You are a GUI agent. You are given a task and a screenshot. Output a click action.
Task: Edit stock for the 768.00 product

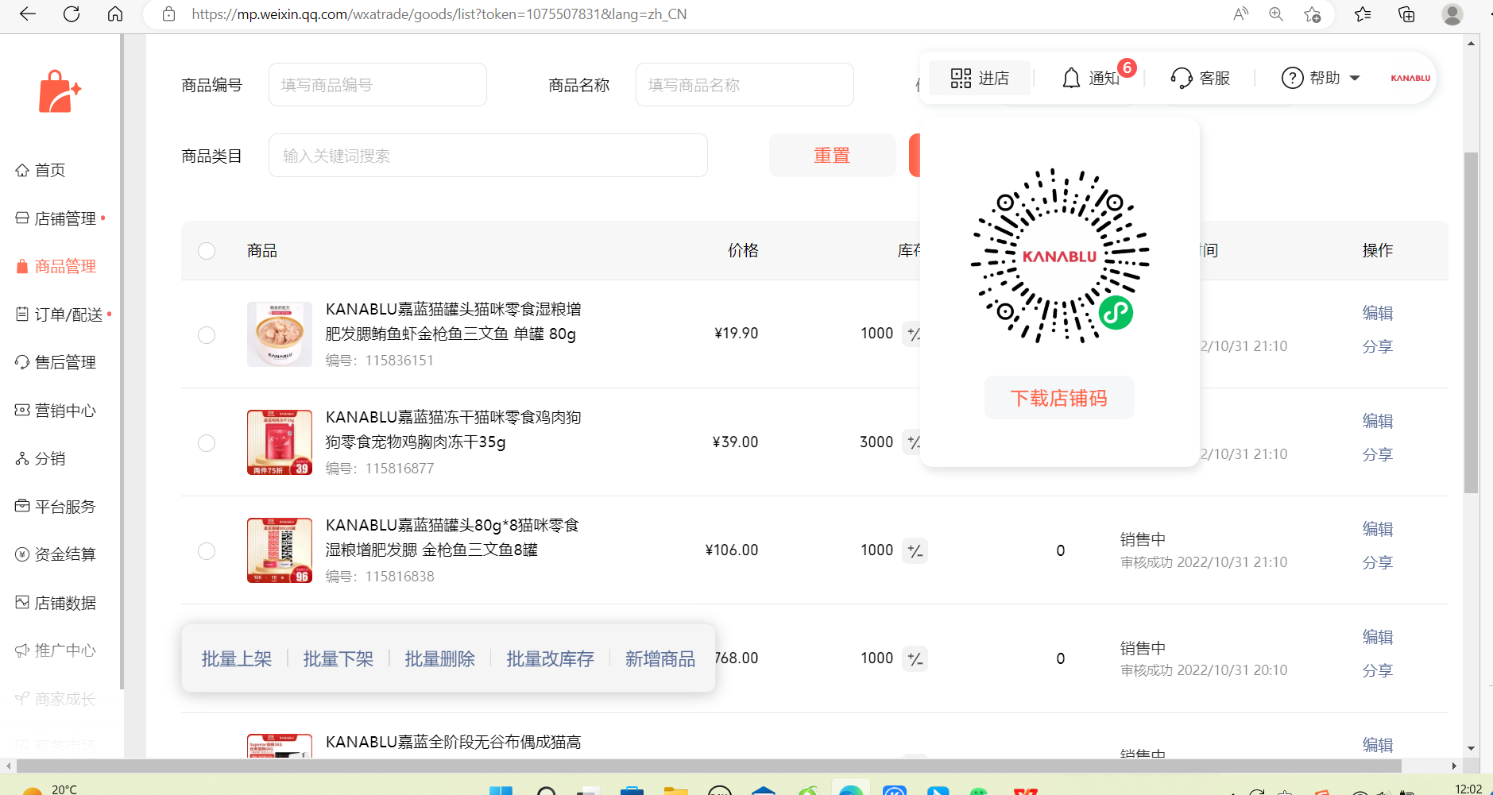point(915,658)
